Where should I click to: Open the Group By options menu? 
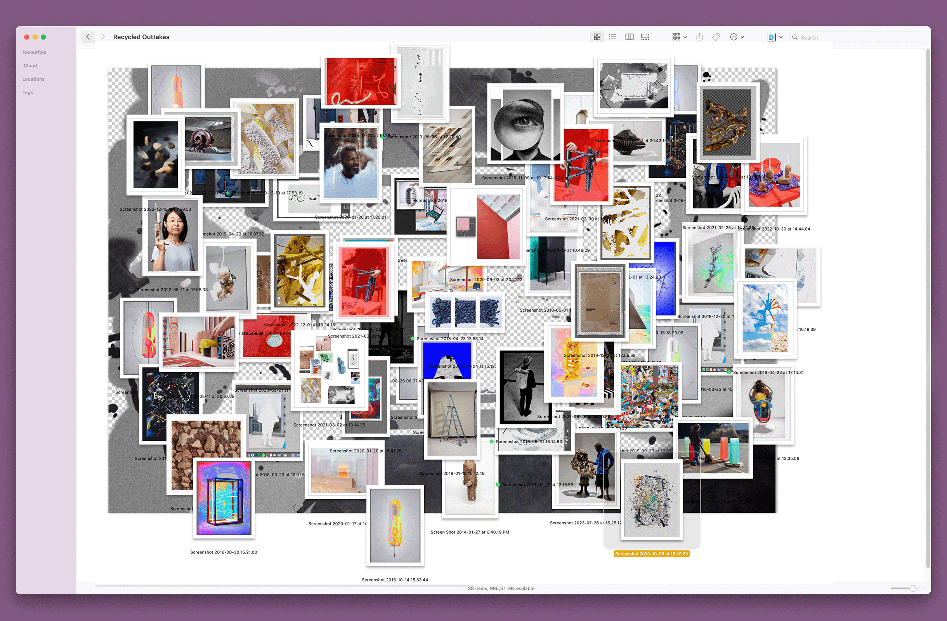point(679,37)
